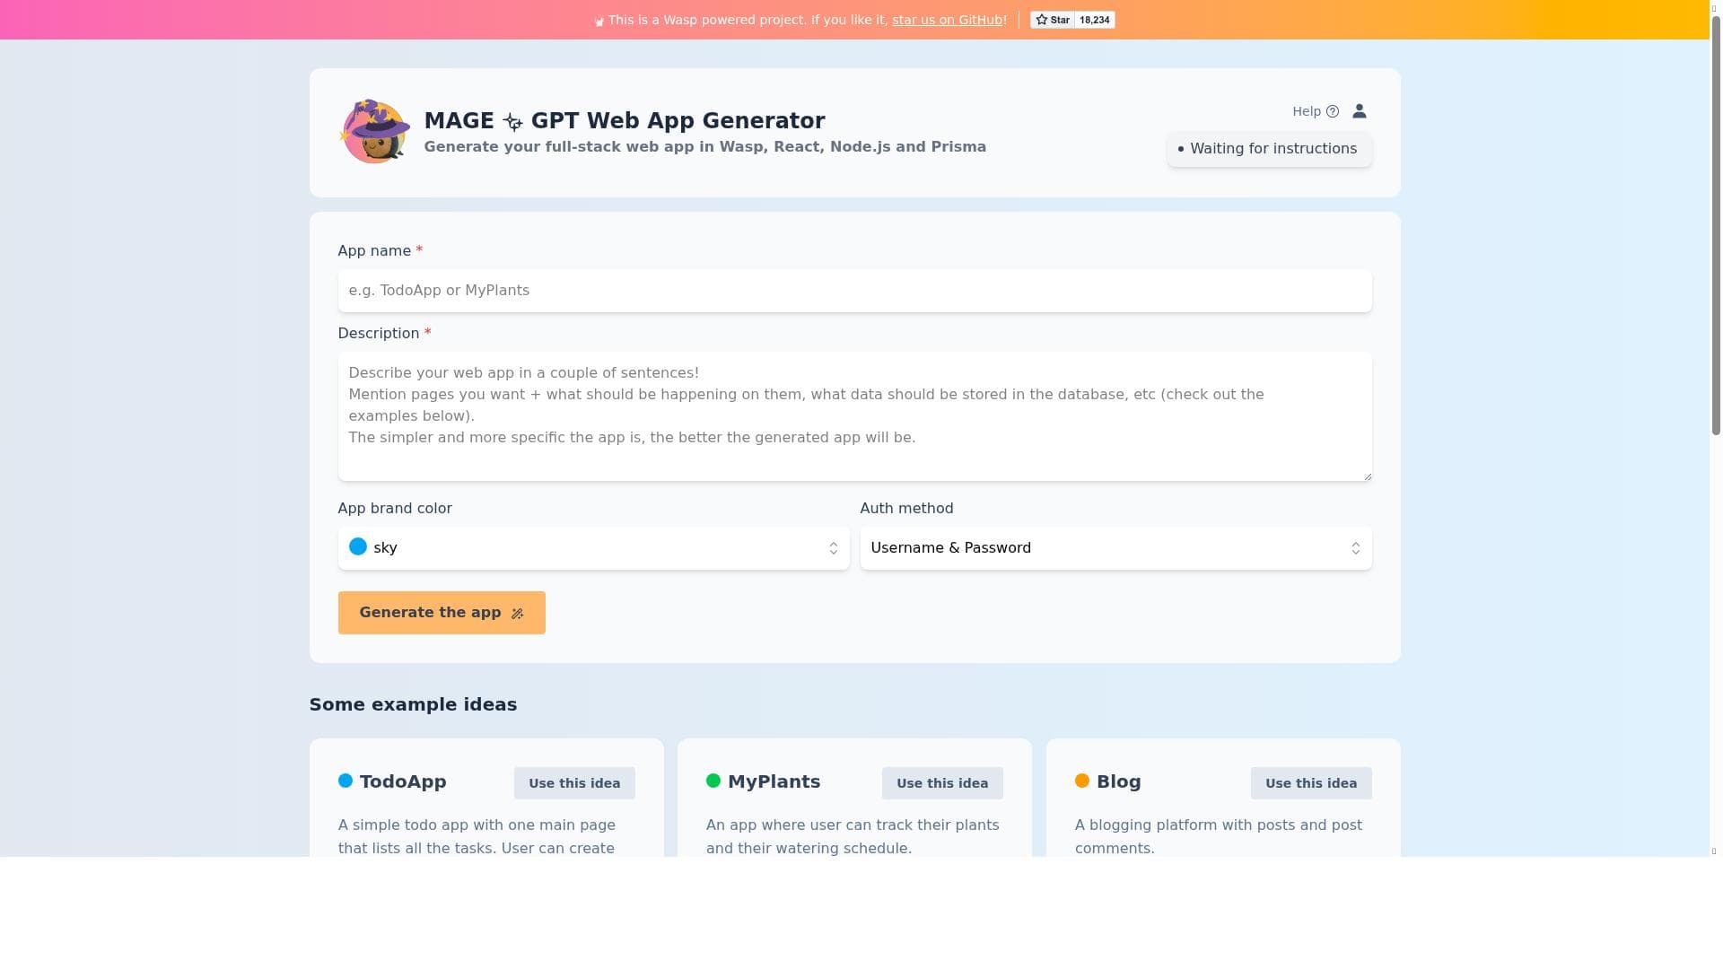
Task: Click the sparkle icon in the title
Action: point(512,121)
